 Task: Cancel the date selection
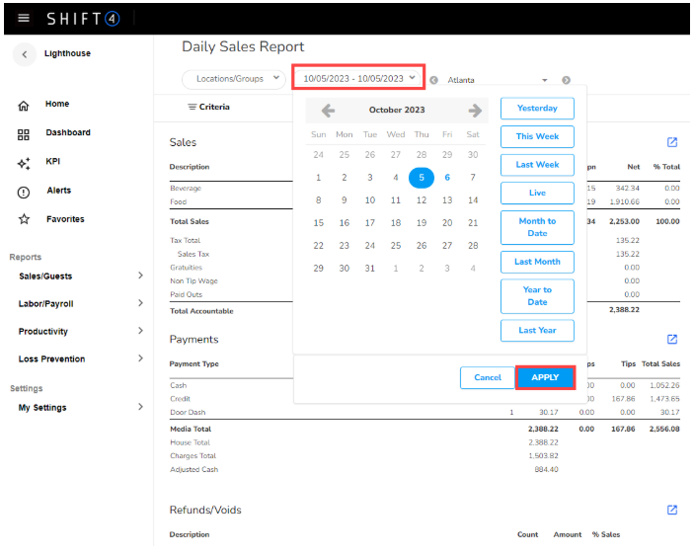click(487, 377)
